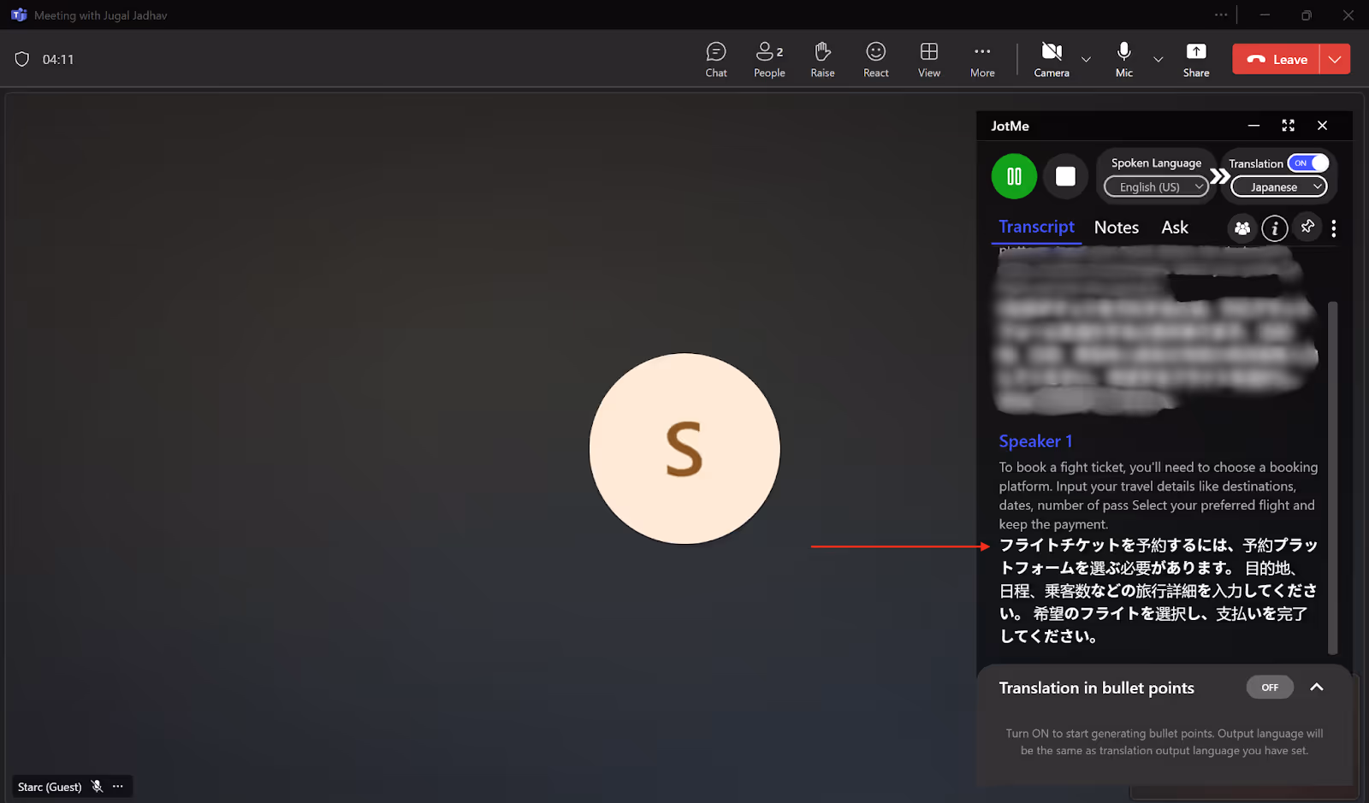This screenshot has width=1369, height=803.
Task: Click the transcript panel scrollbar
Action: click(1332, 477)
